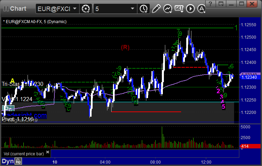Click the green 1 level label
Image resolution: width=262 pixels, height=166 pixels.
[236, 28]
